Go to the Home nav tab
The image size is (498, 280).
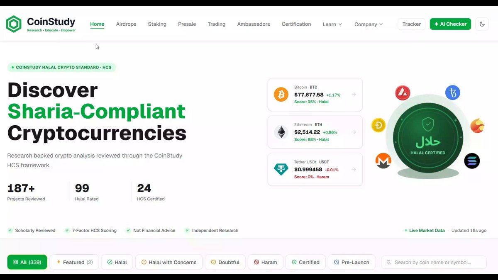(x=97, y=24)
